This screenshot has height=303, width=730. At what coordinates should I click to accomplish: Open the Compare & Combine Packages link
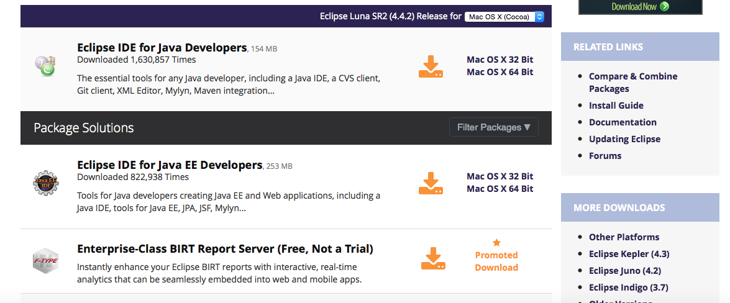pyautogui.click(x=632, y=83)
